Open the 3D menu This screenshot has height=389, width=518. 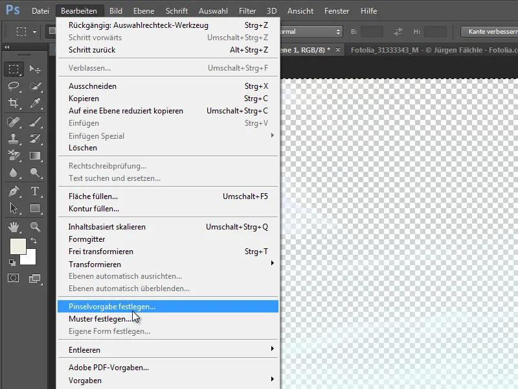point(271,11)
